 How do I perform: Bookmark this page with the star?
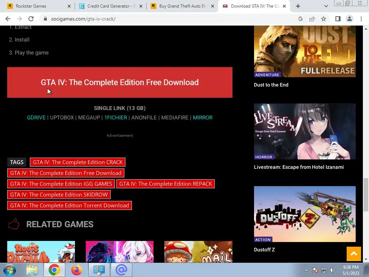(x=324, y=19)
